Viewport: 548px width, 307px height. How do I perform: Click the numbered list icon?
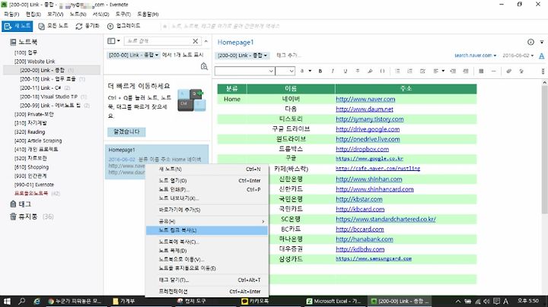[409, 71]
